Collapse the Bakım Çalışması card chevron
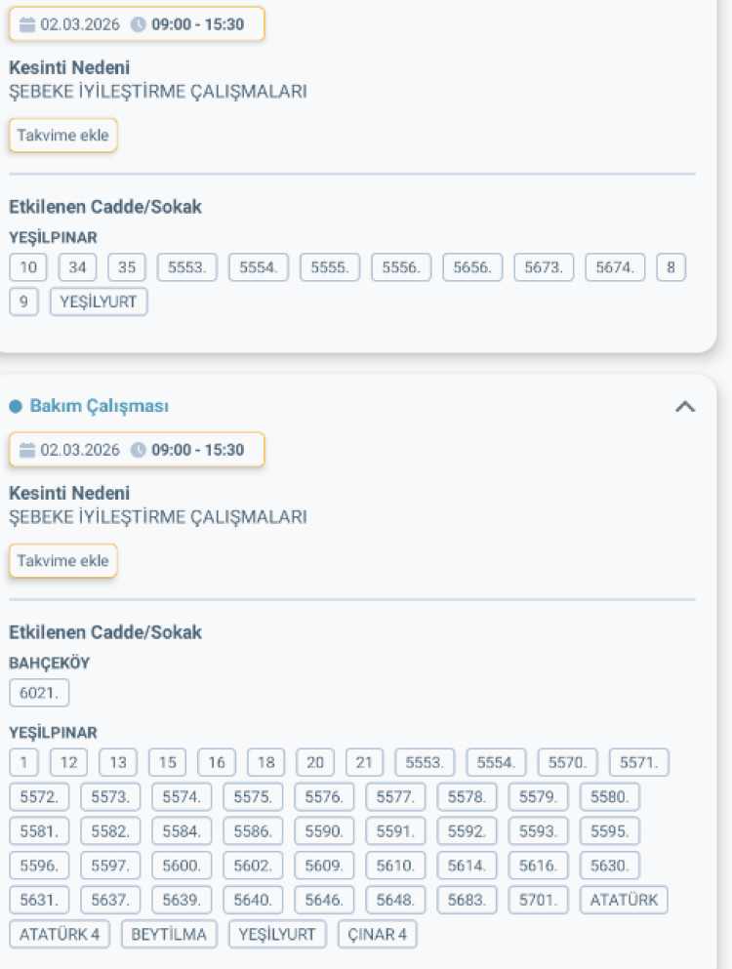This screenshot has height=969, width=732. (x=685, y=407)
